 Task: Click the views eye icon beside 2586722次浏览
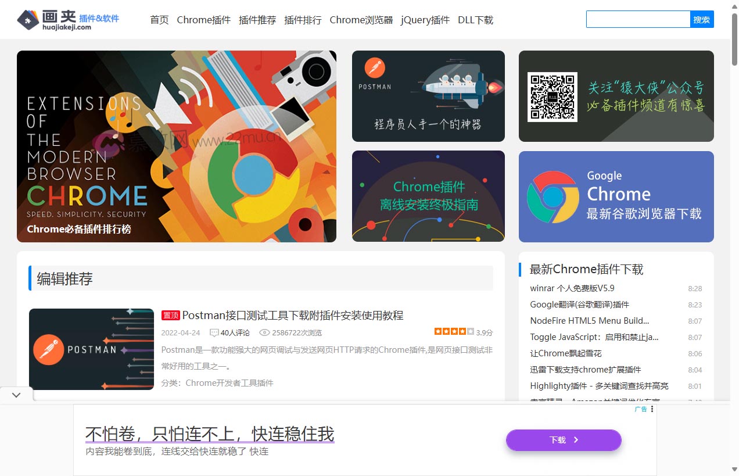click(264, 332)
